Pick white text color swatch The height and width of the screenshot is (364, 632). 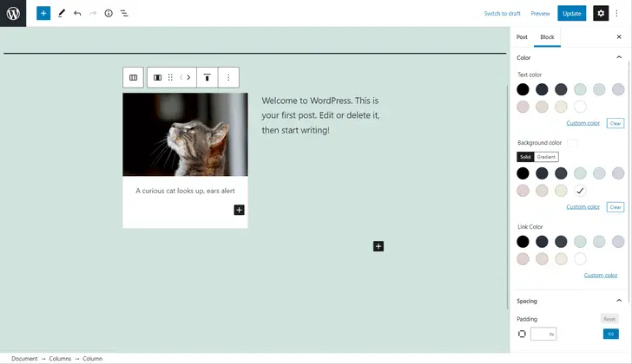tap(580, 107)
